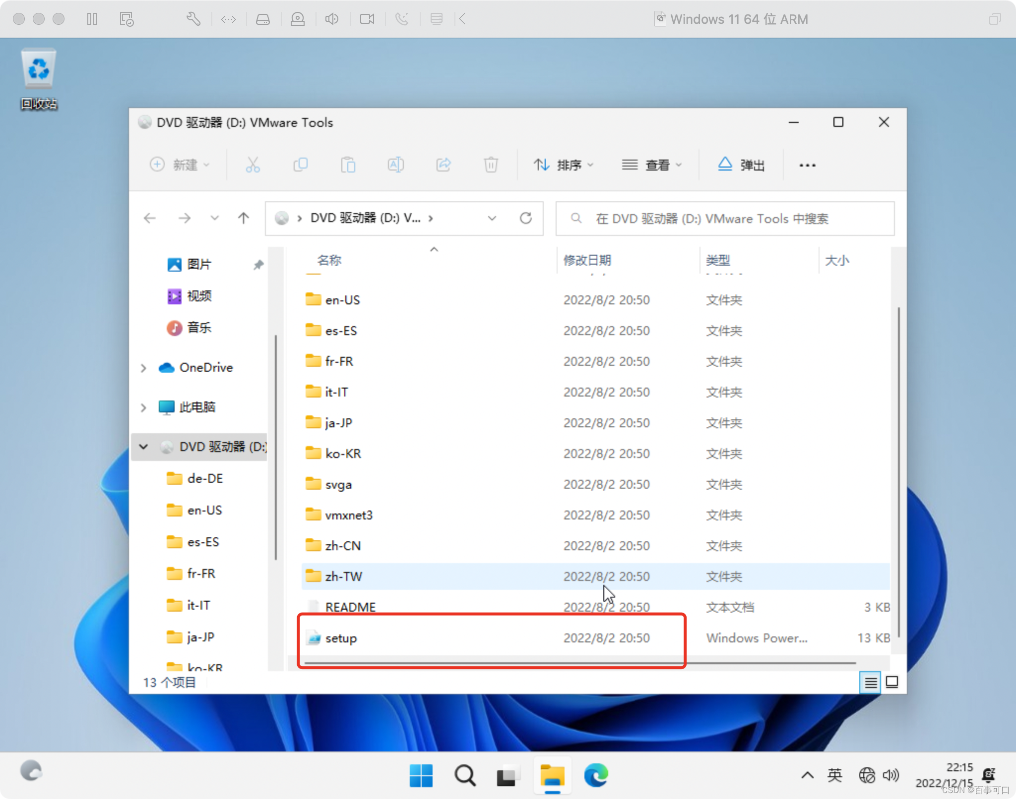Click the Copy icon in toolbar

click(300, 165)
